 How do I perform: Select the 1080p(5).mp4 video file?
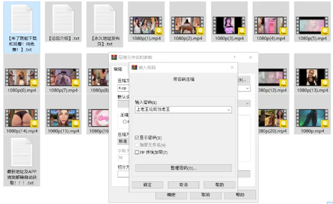pyautogui.click(x=313, y=21)
